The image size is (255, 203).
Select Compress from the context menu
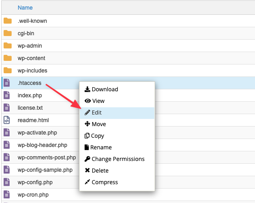click(117, 182)
